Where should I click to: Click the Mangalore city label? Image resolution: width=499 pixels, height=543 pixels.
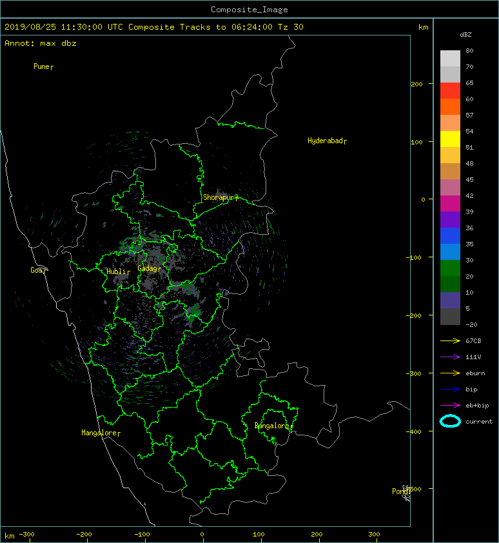(101, 433)
